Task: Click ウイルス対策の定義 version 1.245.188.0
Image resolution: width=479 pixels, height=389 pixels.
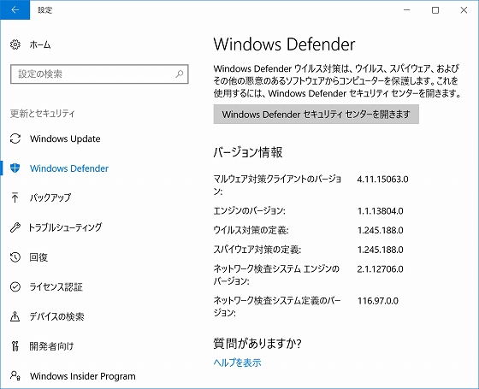Action: (x=381, y=230)
